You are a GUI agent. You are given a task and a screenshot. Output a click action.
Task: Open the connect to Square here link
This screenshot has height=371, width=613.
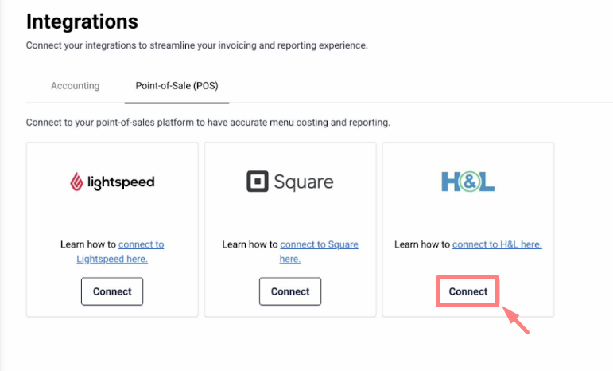pyautogui.click(x=319, y=252)
